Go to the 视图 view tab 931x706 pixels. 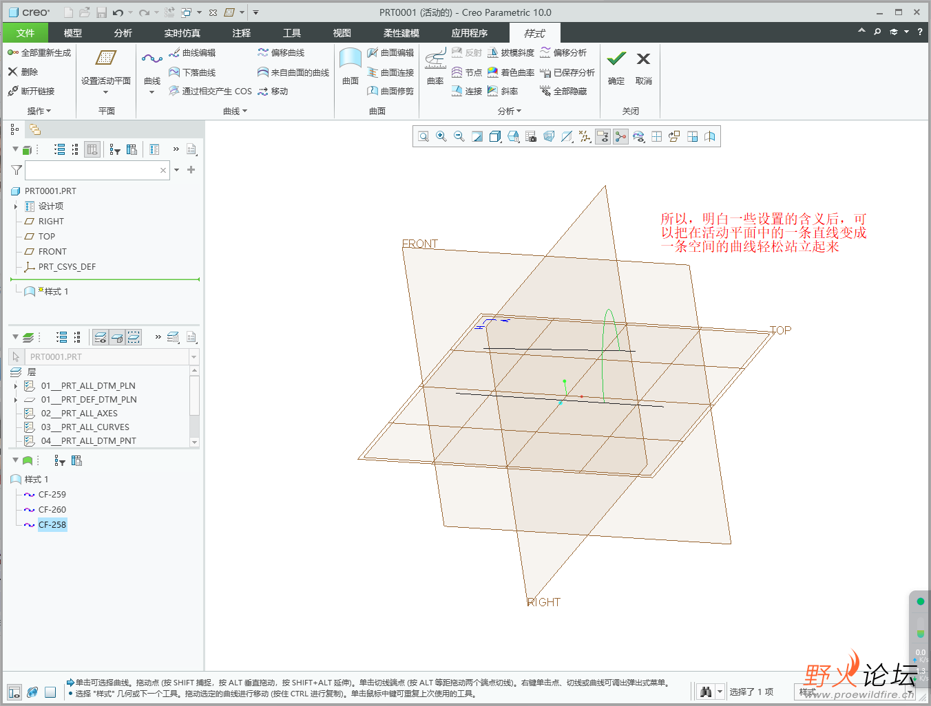342,33
